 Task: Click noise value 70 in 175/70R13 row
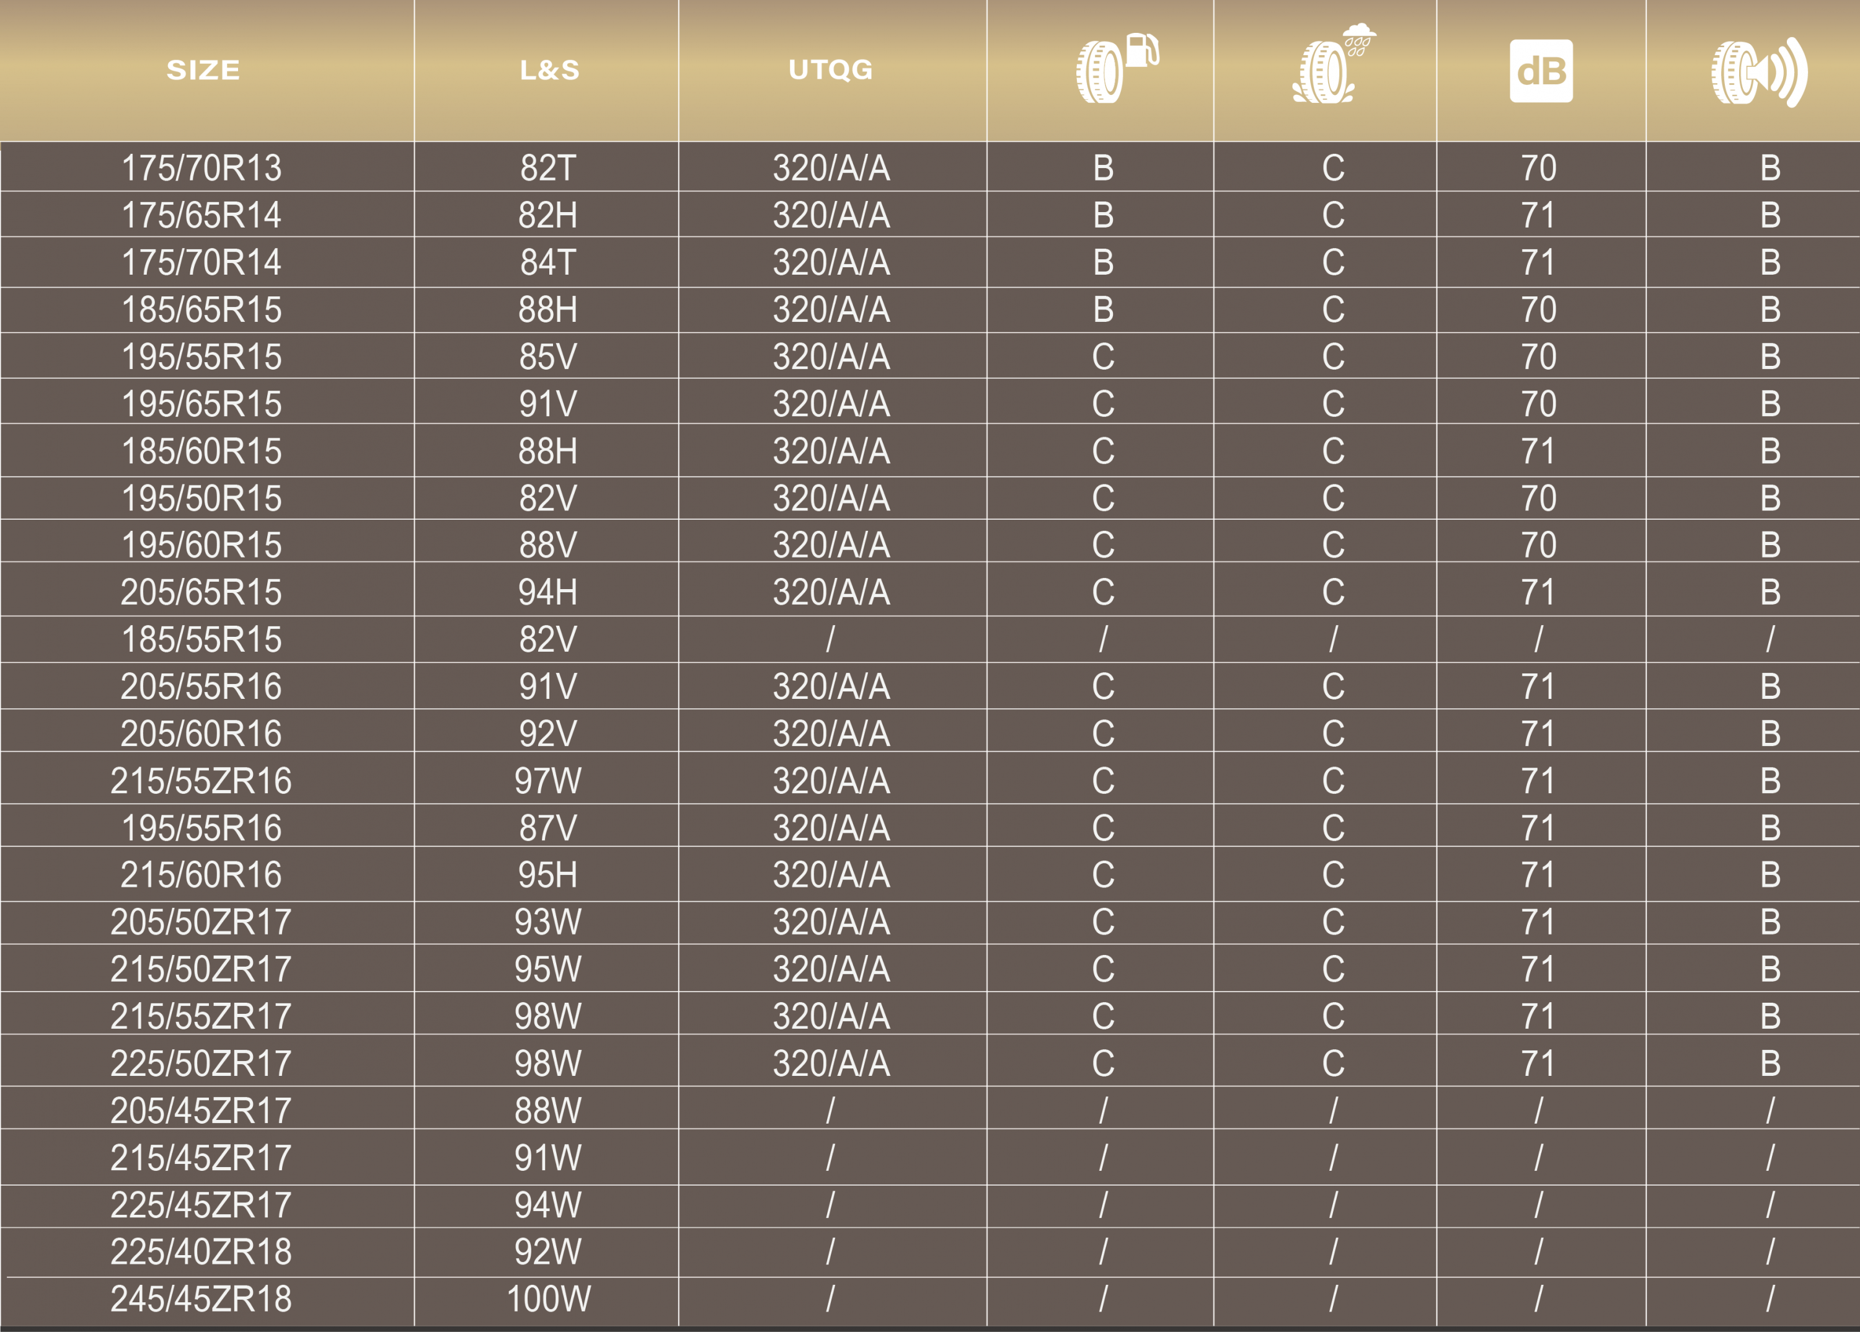pos(1538,168)
